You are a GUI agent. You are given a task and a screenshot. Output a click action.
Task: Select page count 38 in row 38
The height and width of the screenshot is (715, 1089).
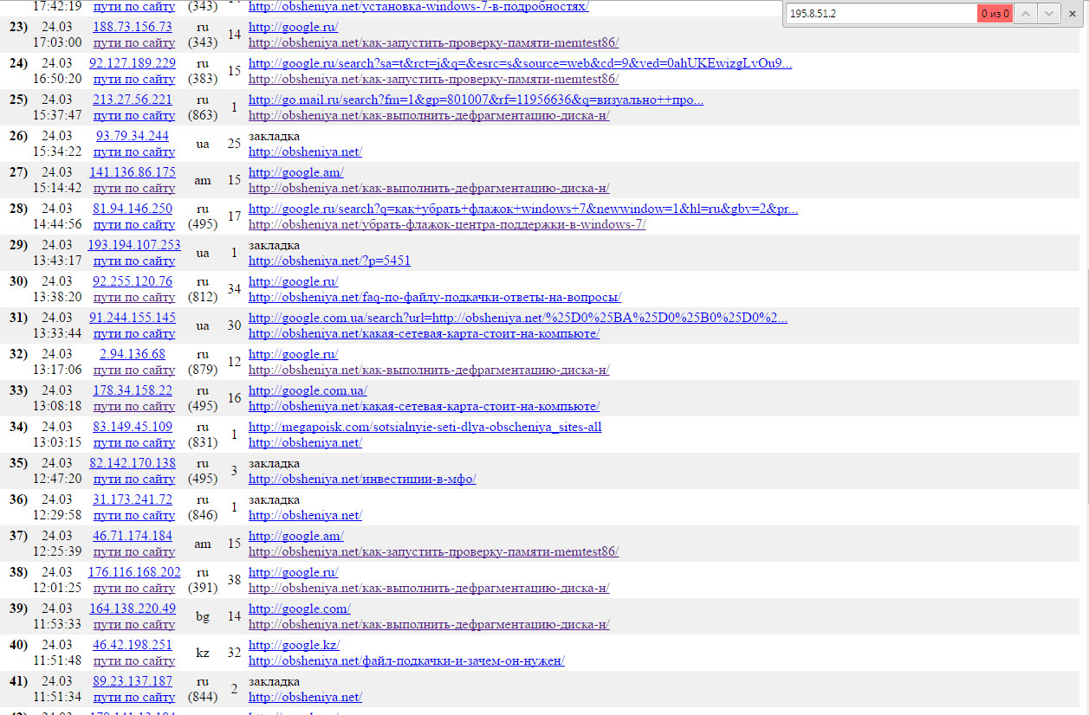[234, 580]
